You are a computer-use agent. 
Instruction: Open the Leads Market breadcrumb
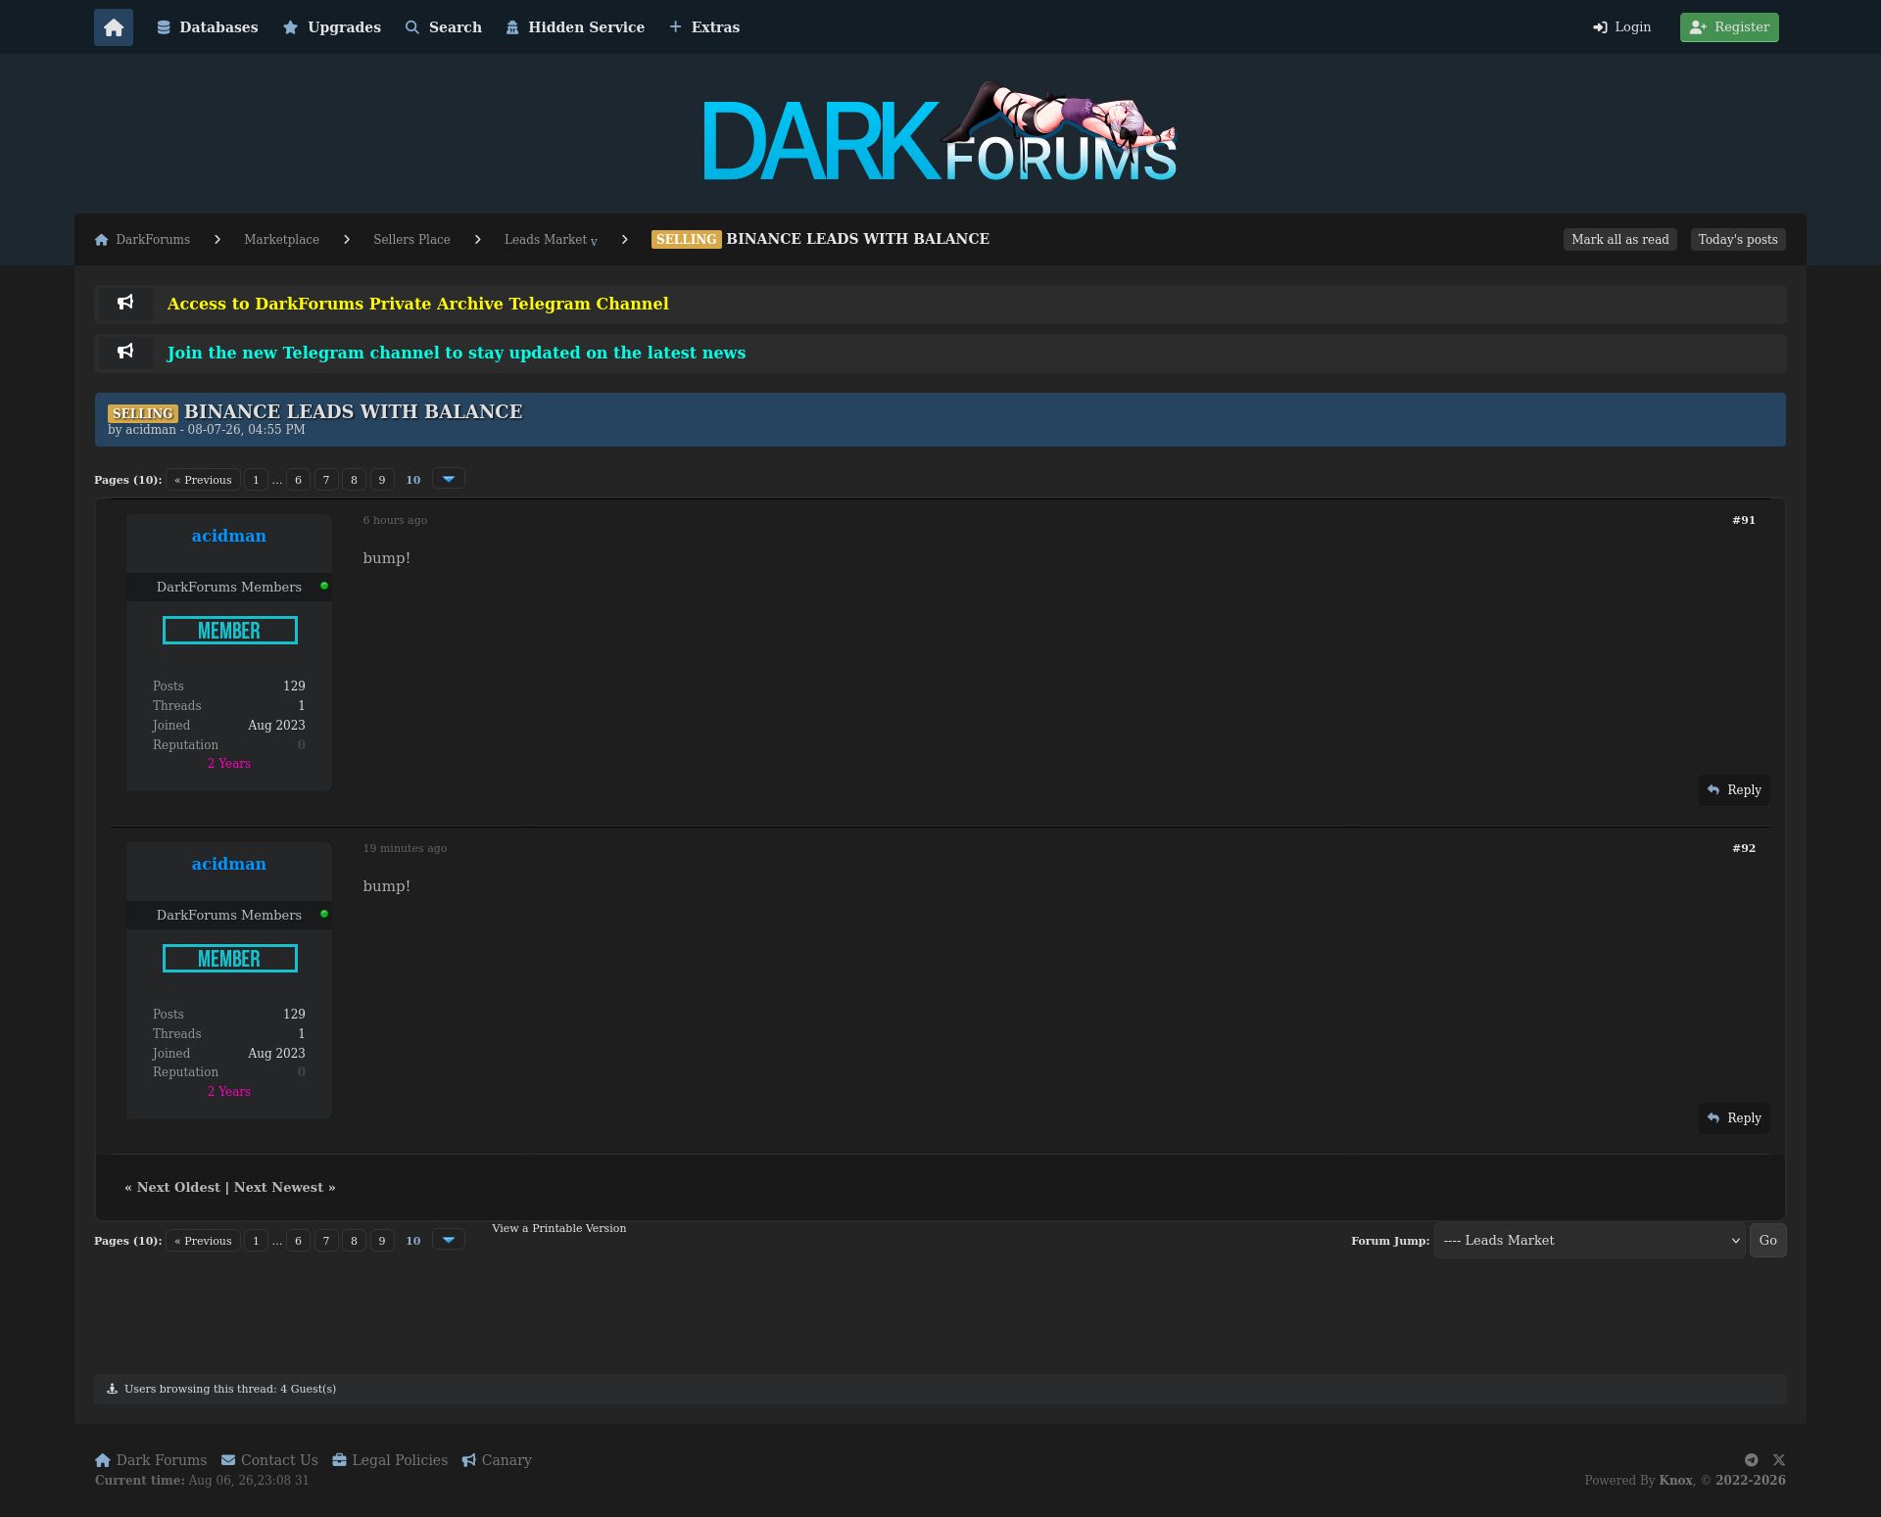(546, 240)
